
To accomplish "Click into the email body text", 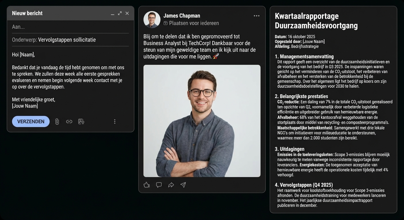I will click(69, 77).
